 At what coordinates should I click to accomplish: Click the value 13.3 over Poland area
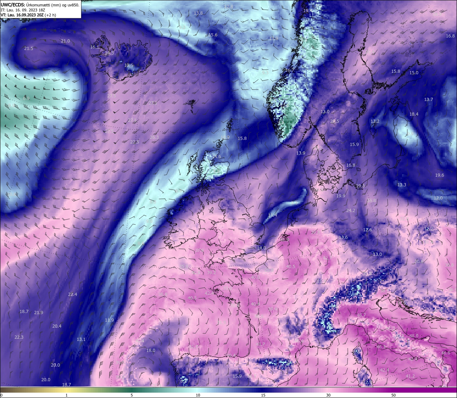point(402,185)
